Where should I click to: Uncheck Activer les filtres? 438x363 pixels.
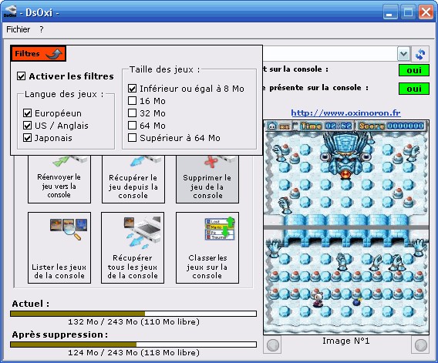tap(22, 76)
